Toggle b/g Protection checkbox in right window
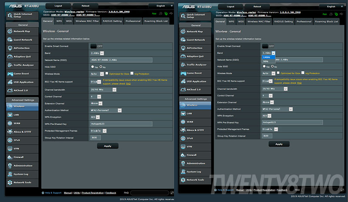This screenshot has width=348, height=202. tap(303, 73)
